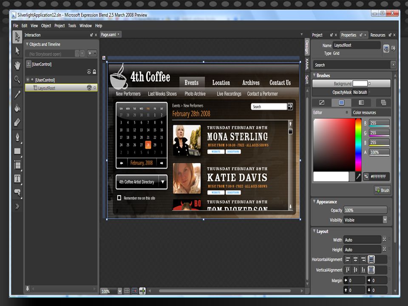
Task: Switch to the Project panel tab
Action: [x=317, y=35]
